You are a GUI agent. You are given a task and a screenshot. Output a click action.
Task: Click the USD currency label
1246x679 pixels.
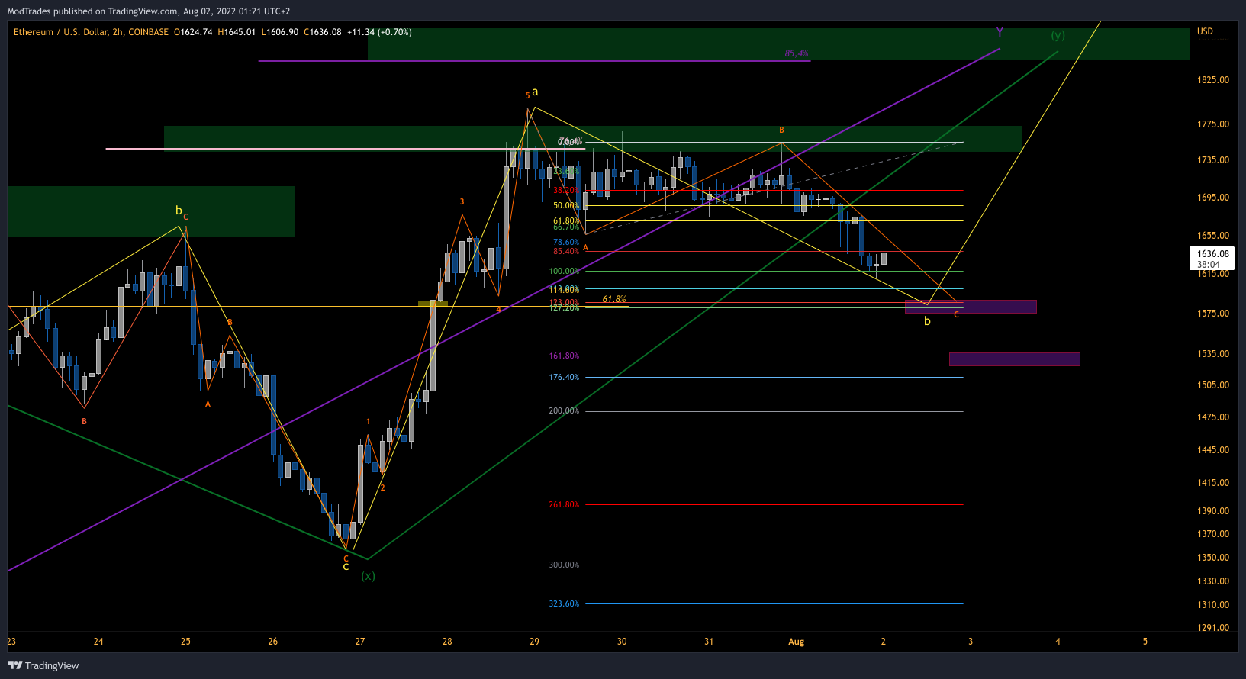[x=1205, y=31]
